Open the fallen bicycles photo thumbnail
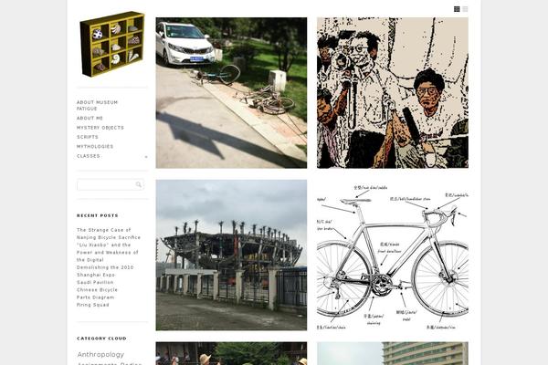Image resolution: width=548 pixels, height=365 pixels. (231, 93)
